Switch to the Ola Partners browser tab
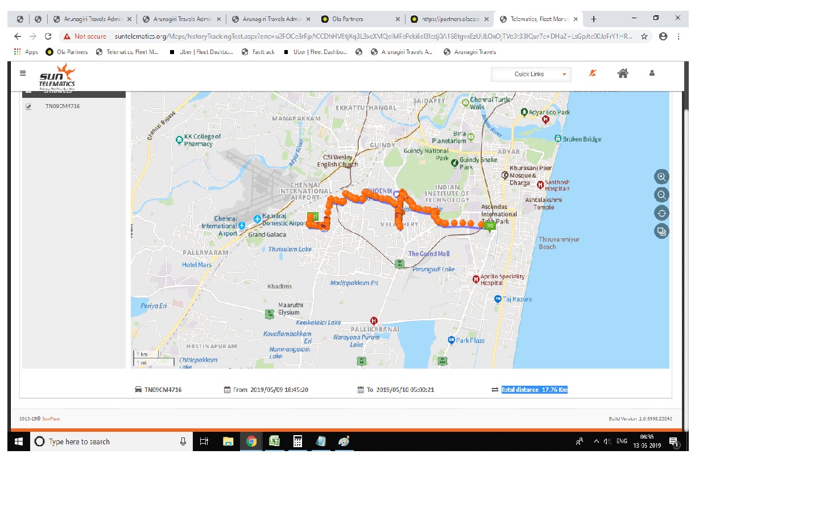The image size is (819, 512). click(x=361, y=19)
